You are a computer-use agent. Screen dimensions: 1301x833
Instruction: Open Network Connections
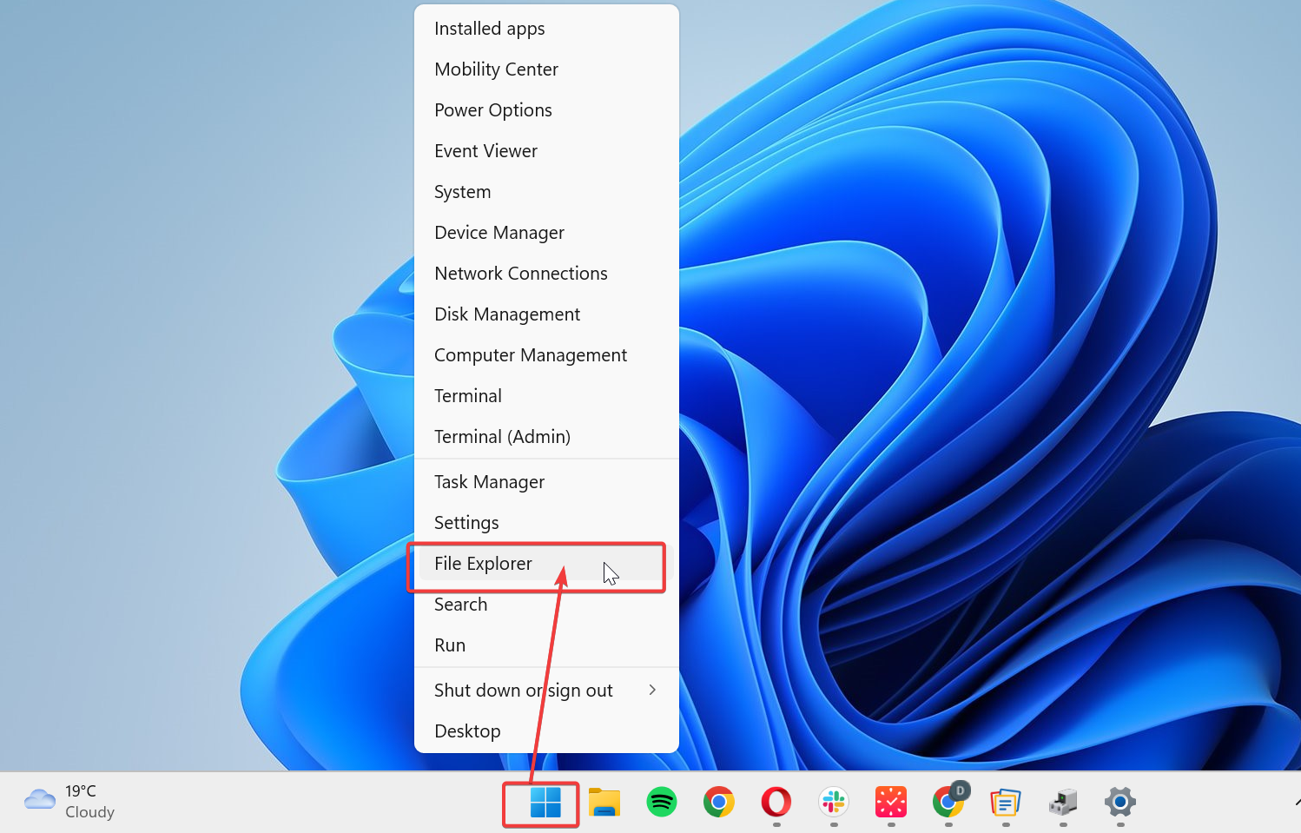[546, 274]
